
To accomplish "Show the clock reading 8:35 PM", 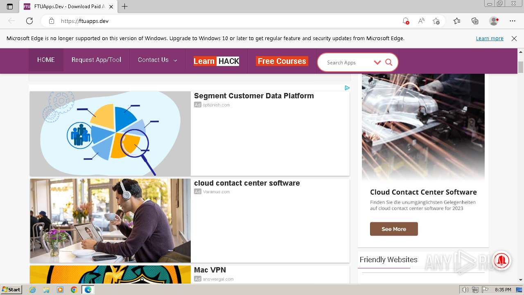I will click(x=503, y=290).
